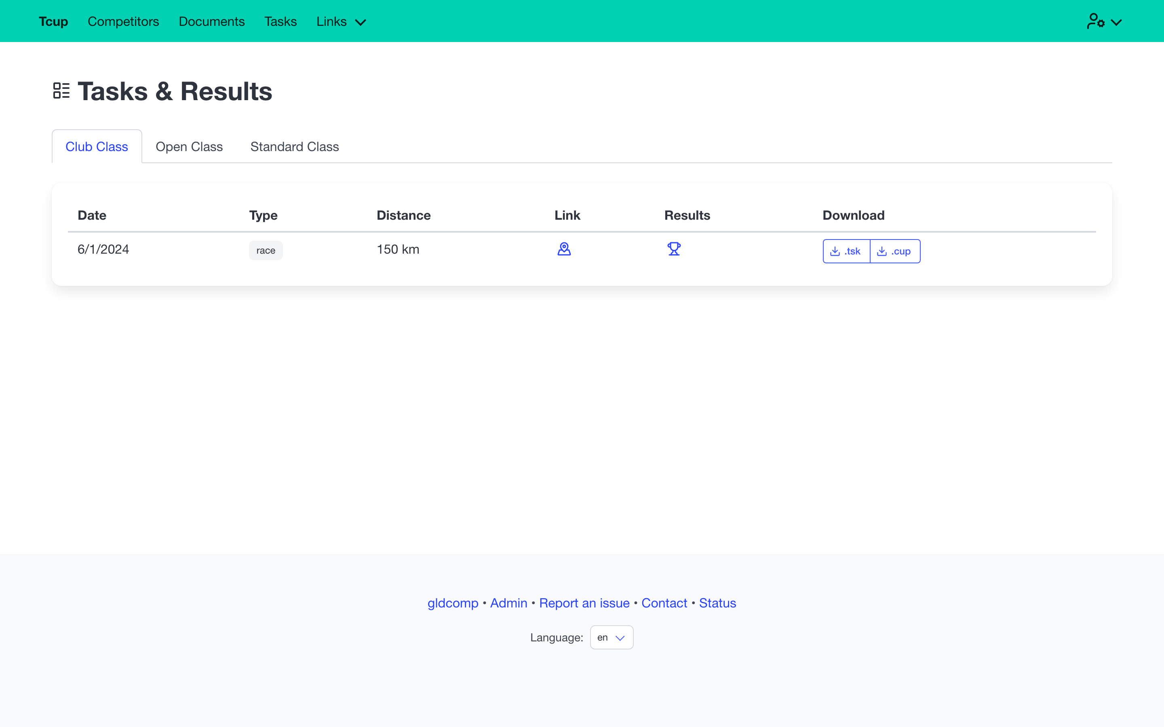
Task: Go to the Tcup home link
Action: click(x=53, y=22)
